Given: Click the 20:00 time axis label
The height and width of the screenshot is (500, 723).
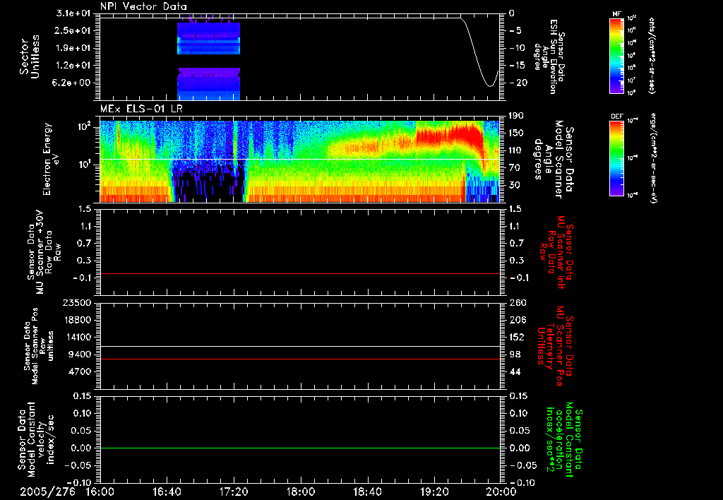Looking at the screenshot, I should coord(501,492).
